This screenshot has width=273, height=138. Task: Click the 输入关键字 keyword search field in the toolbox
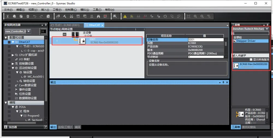(x=251, y=56)
